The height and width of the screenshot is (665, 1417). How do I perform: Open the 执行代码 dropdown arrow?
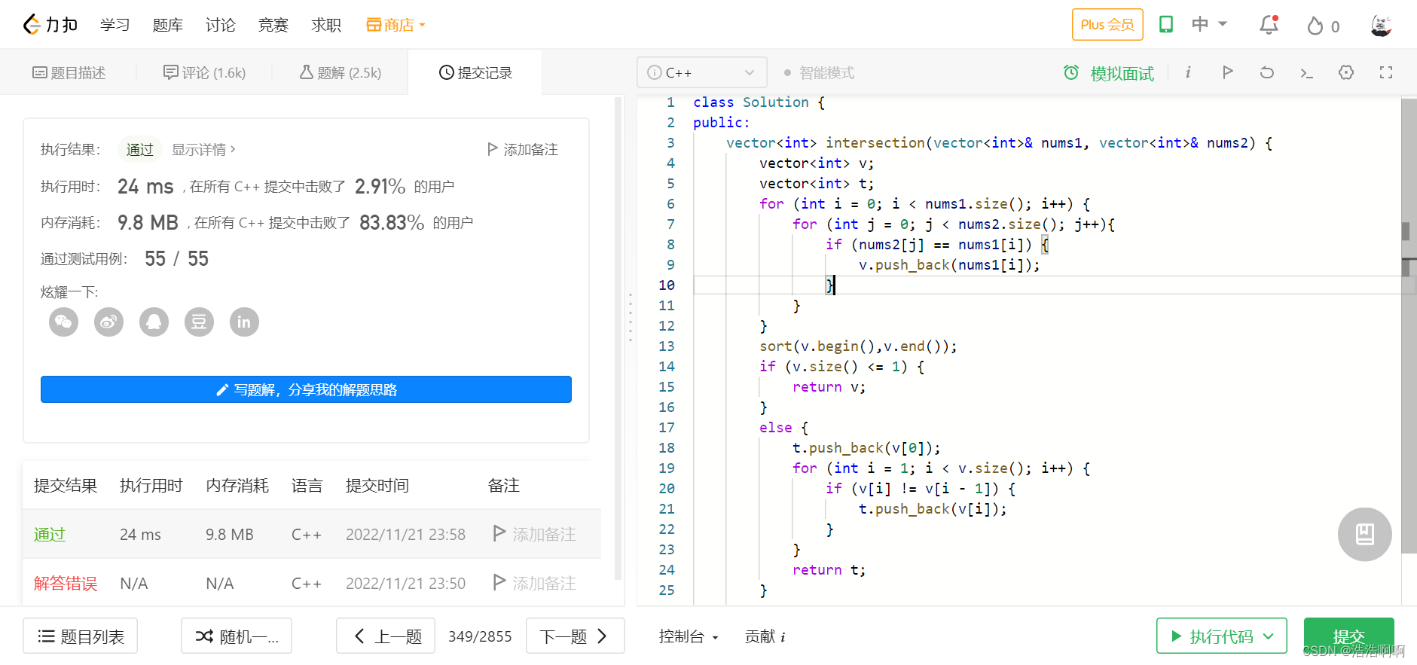pyautogui.click(x=1269, y=636)
